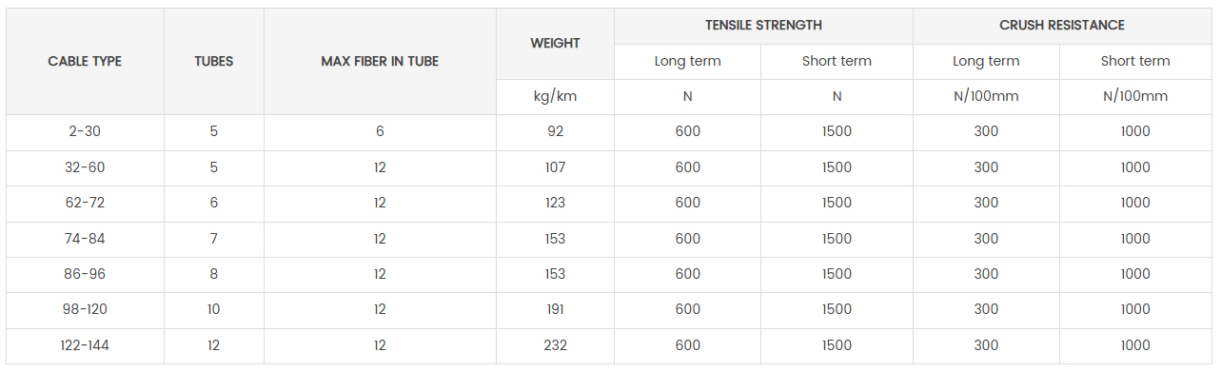
Task: Click the TUBES column header
Action: tap(214, 61)
